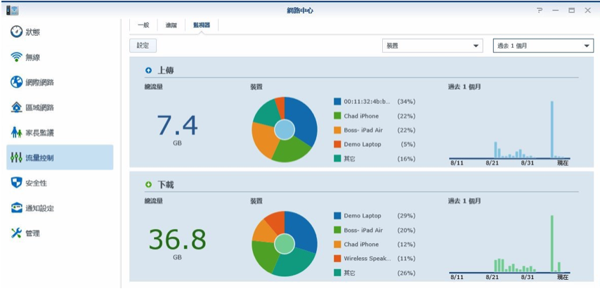Click the (34%) upload percentage
Screen dimensions: 600x291
[x=406, y=101]
